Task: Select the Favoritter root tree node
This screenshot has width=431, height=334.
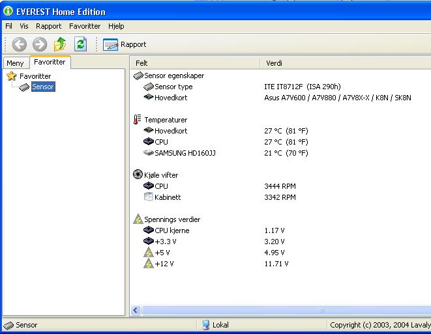Action: (x=35, y=76)
